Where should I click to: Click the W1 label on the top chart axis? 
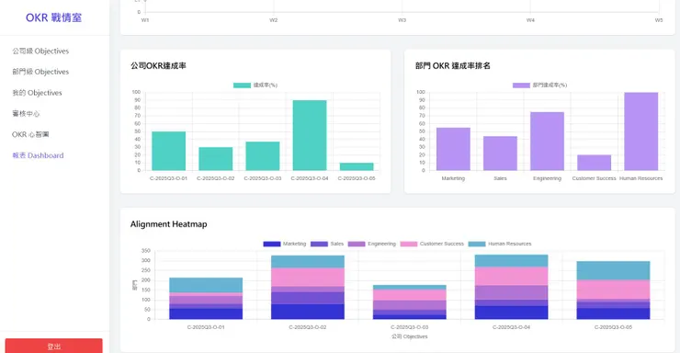(145, 20)
